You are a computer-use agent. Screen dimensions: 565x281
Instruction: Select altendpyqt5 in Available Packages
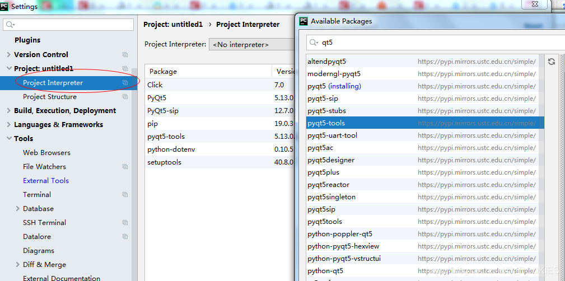coord(422,62)
